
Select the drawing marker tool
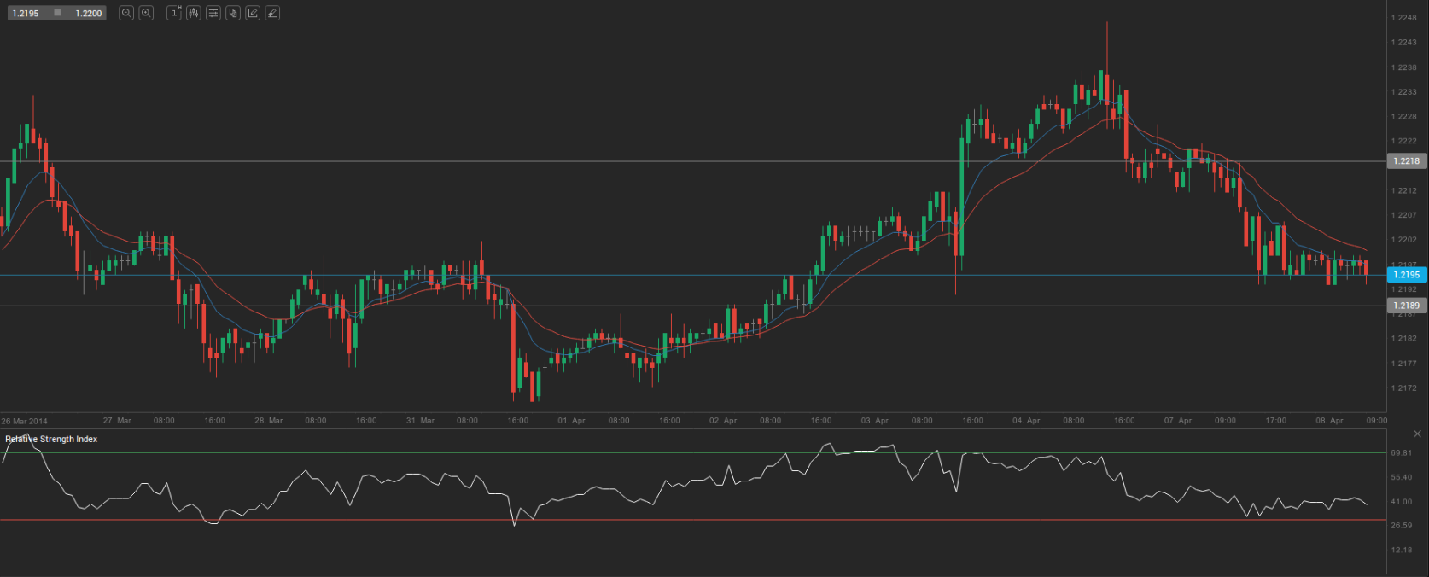[x=272, y=13]
